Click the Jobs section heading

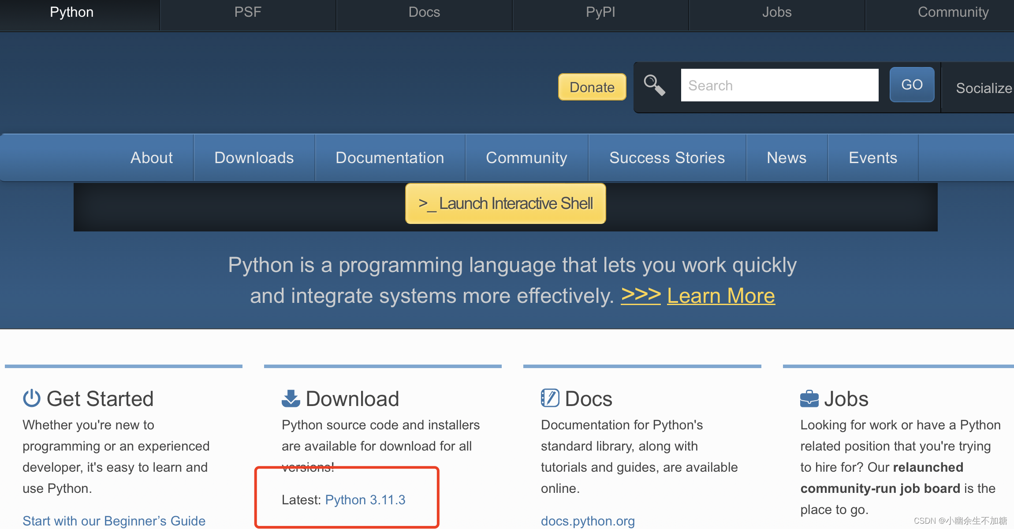(846, 399)
